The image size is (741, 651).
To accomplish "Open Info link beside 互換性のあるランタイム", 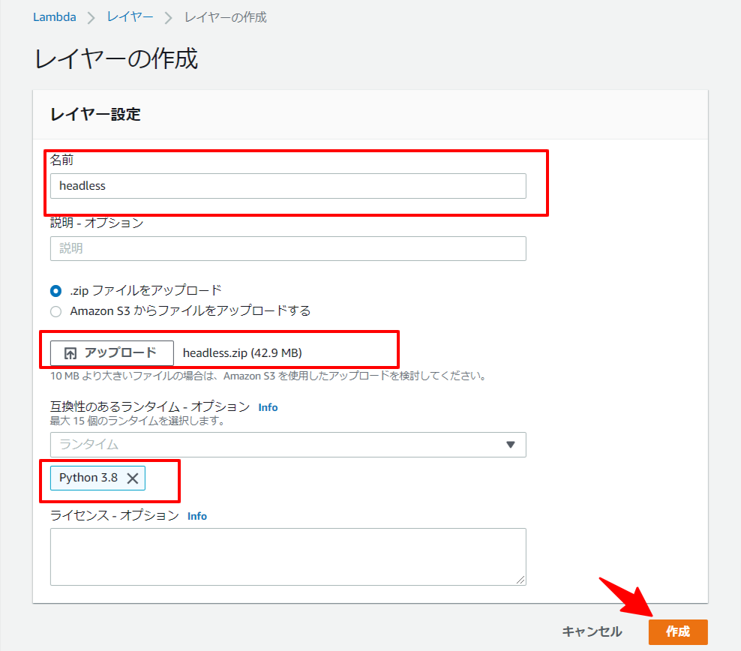I will [x=268, y=407].
